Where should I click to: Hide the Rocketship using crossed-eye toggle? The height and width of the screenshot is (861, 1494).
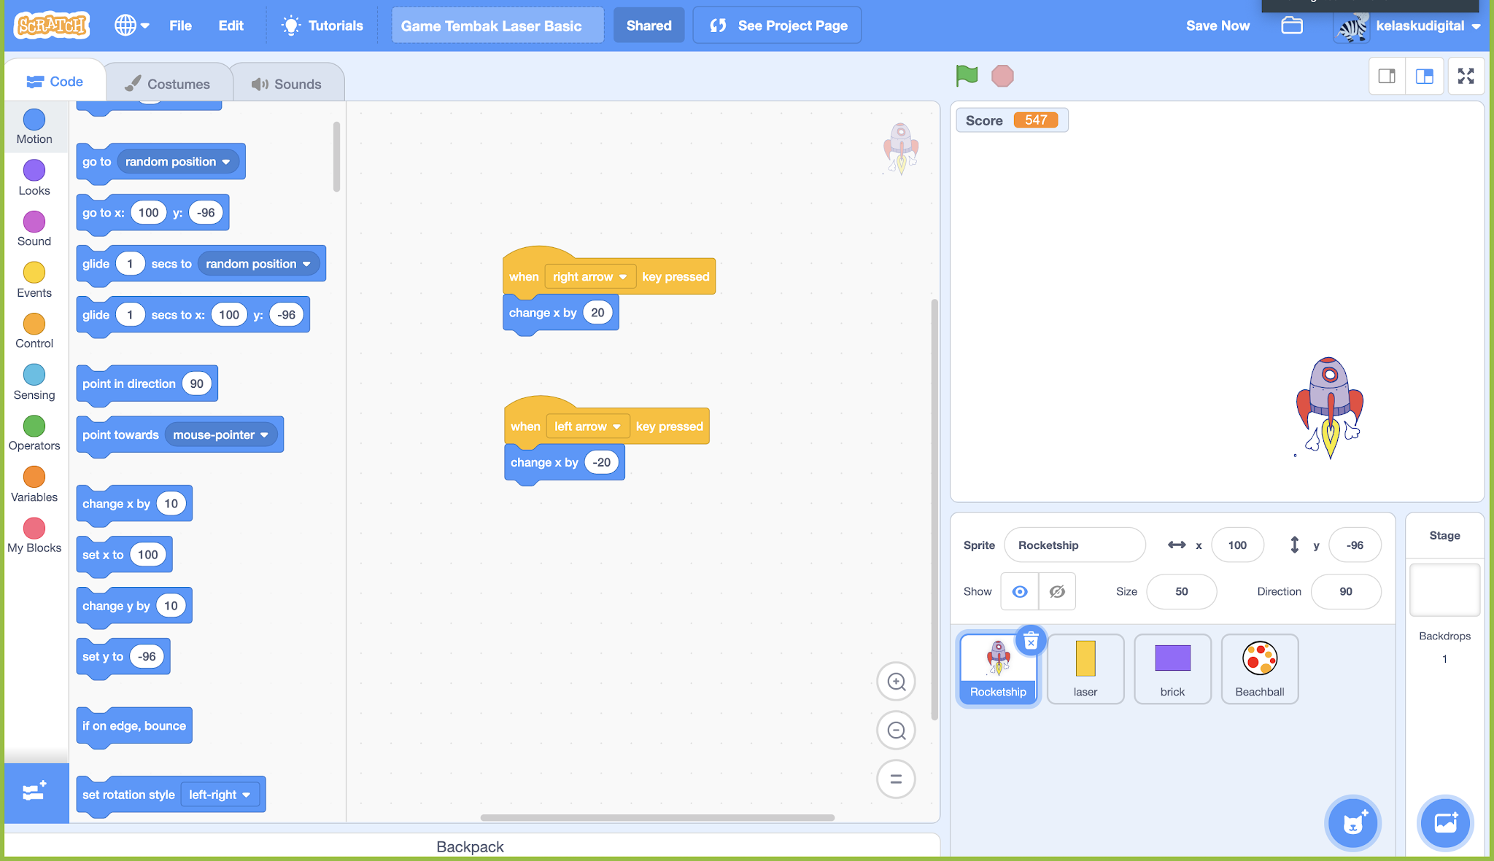(x=1057, y=591)
